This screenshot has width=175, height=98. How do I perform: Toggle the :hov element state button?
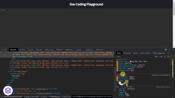[x=156, y=57]
